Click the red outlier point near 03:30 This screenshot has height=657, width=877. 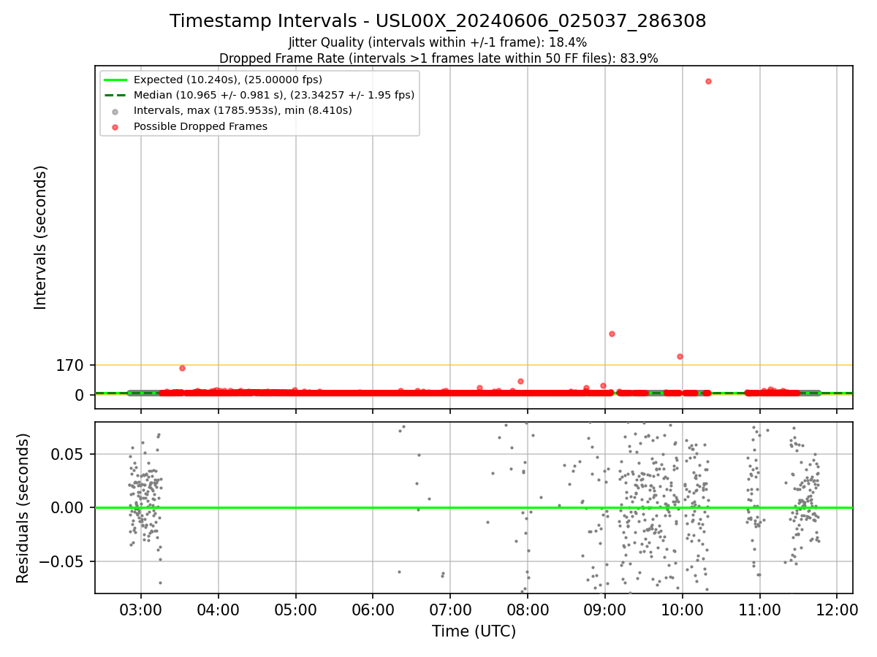pos(182,368)
